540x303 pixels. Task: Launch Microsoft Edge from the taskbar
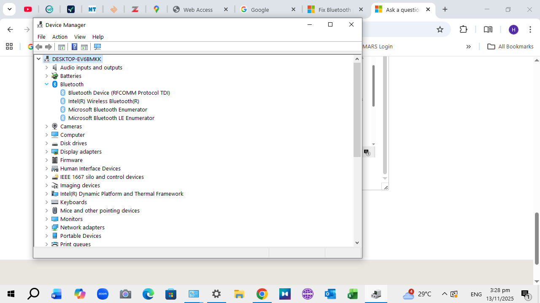coord(148,294)
